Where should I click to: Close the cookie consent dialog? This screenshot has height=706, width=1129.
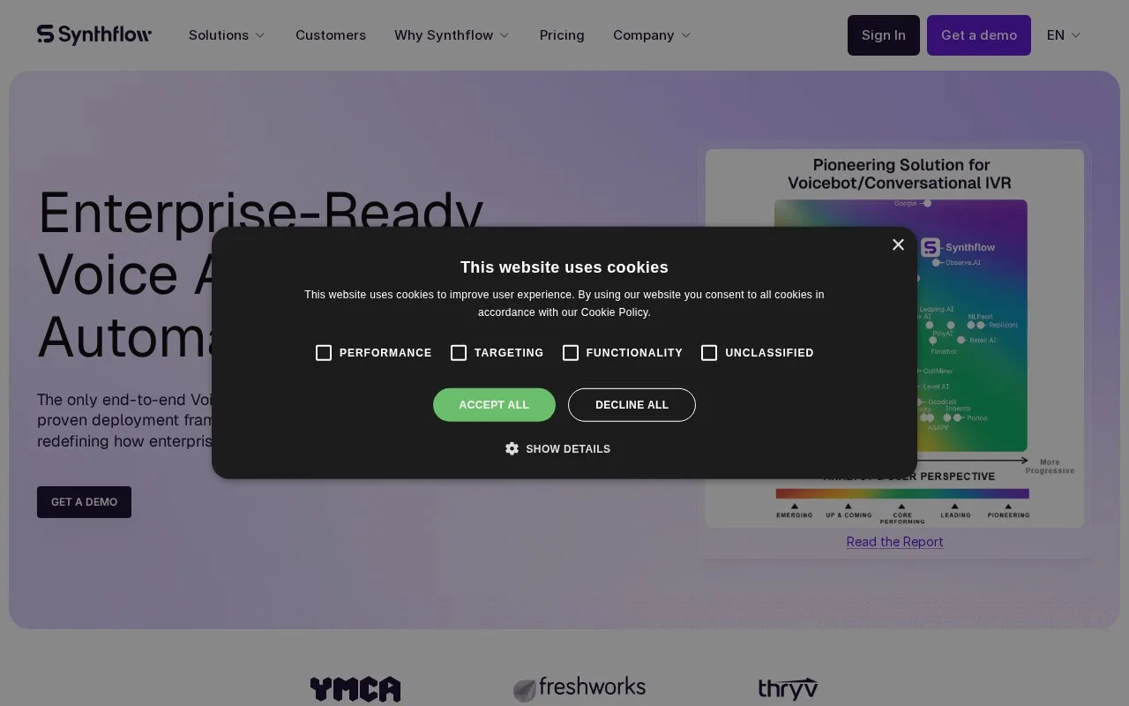(898, 244)
